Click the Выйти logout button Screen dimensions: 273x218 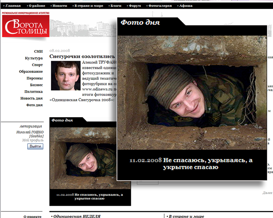click(35, 146)
